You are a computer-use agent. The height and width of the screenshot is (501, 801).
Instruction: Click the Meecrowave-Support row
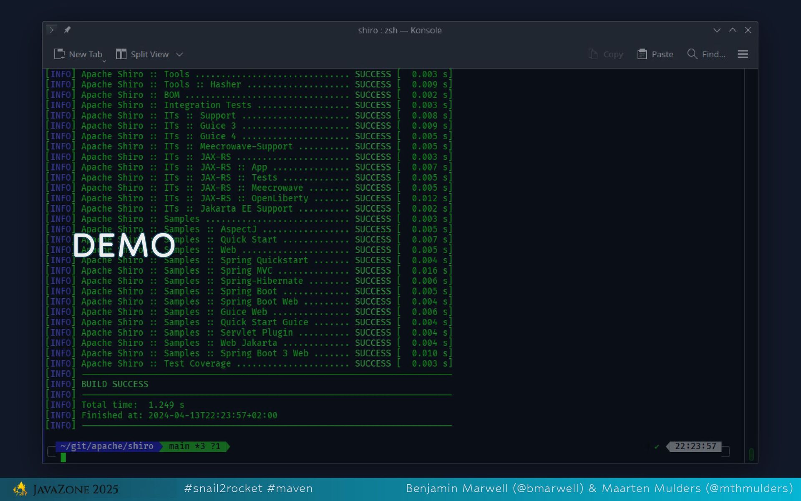click(249, 146)
